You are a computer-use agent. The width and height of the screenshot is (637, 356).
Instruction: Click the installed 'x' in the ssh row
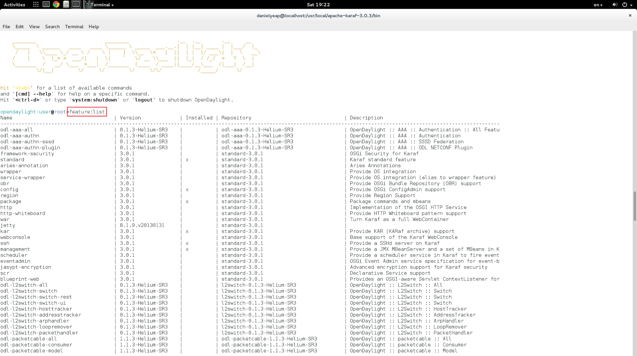pos(187,243)
